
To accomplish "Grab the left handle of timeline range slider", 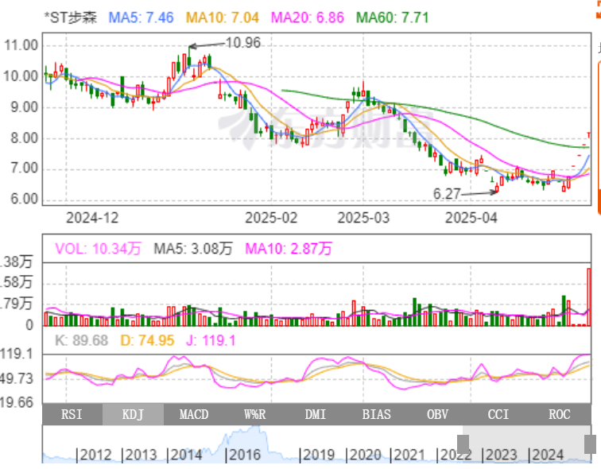I will [463, 444].
